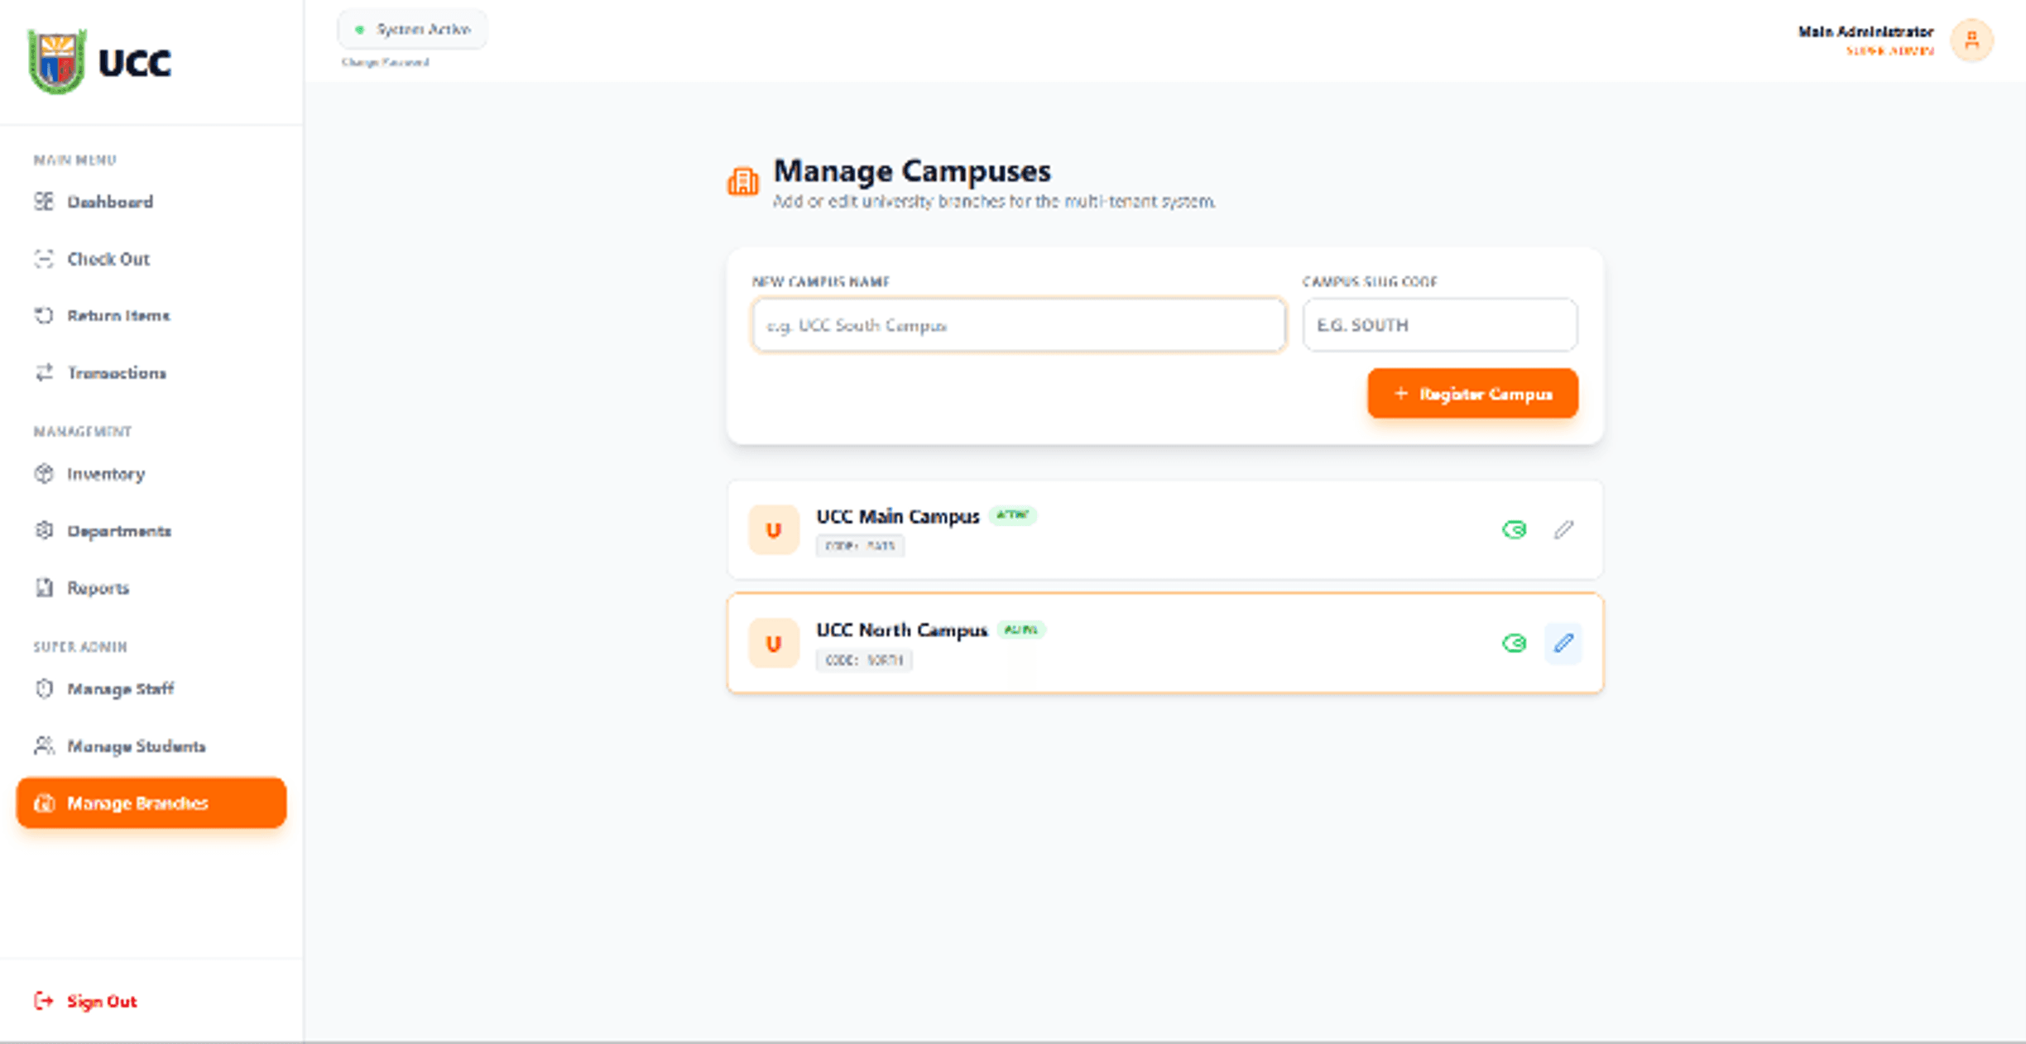Screen dimensions: 2026x1044
Task: Select Manage Branches menu item
Action: point(151,802)
